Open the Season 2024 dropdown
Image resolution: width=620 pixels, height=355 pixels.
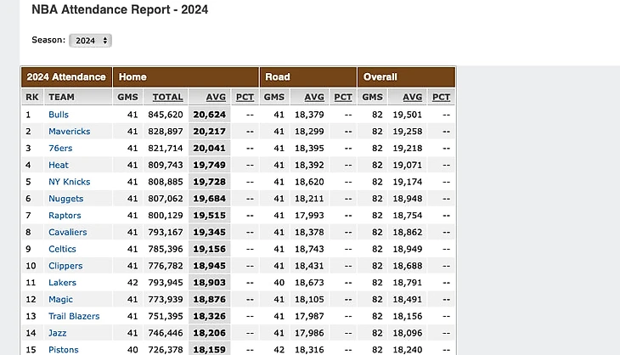(90, 40)
